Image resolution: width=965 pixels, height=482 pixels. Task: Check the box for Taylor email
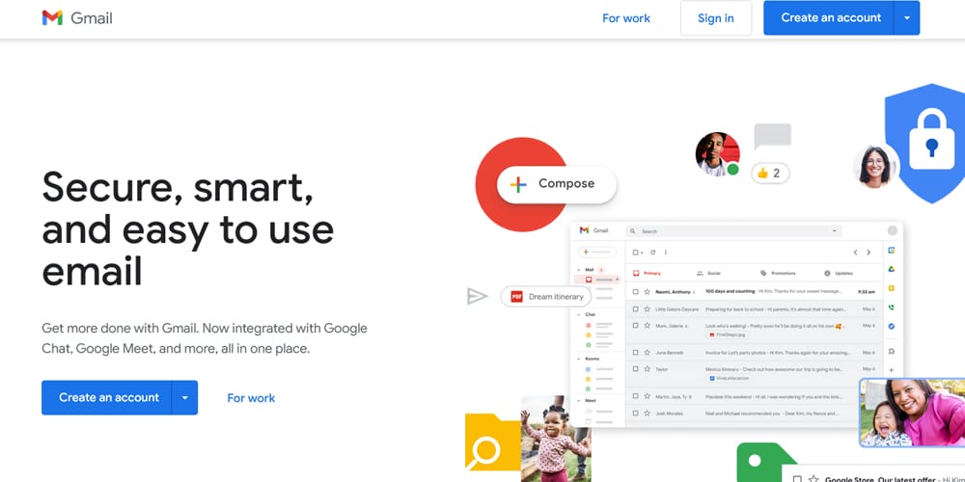pyautogui.click(x=636, y=369)
